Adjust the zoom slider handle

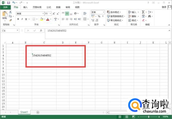coord(149,117)
